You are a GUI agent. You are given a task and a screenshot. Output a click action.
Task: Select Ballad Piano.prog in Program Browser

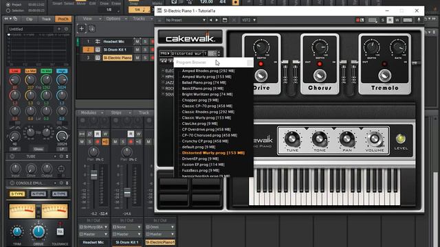coord(204,82)
